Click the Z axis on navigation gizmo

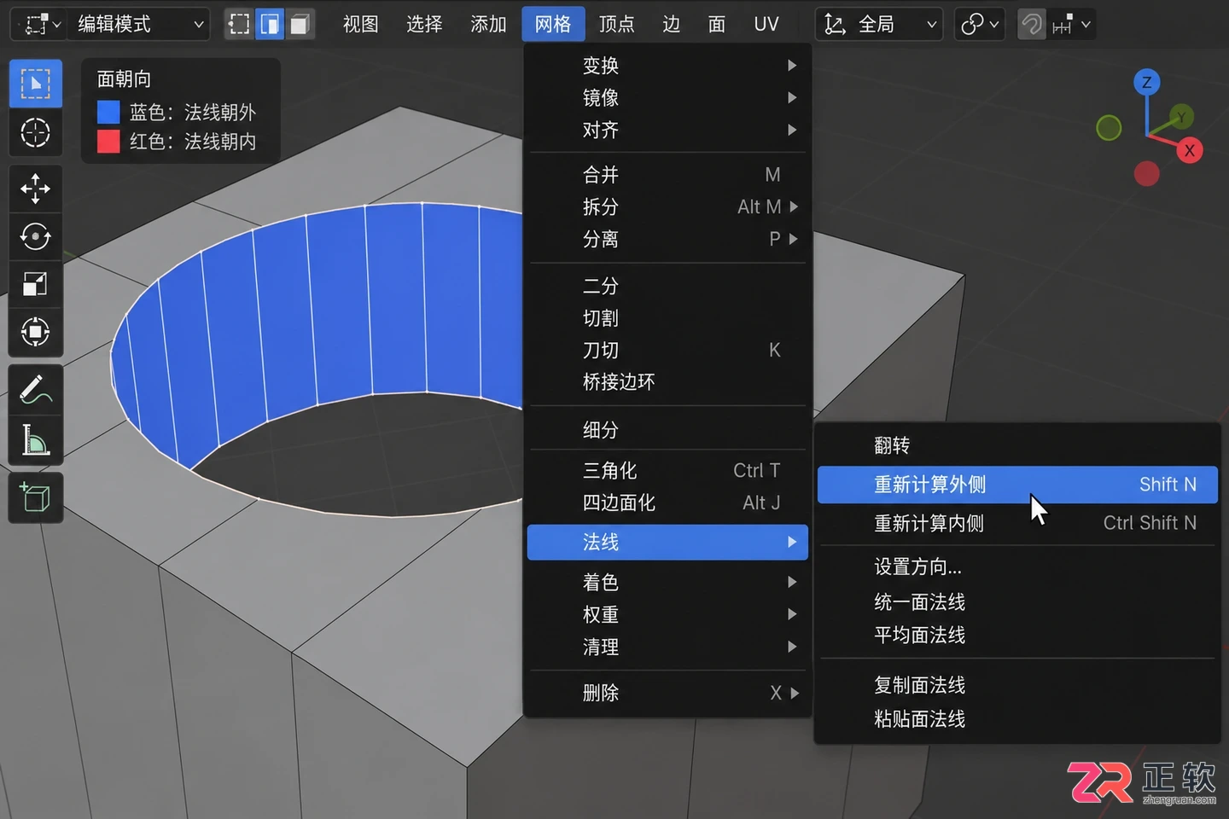point(1146,82)
